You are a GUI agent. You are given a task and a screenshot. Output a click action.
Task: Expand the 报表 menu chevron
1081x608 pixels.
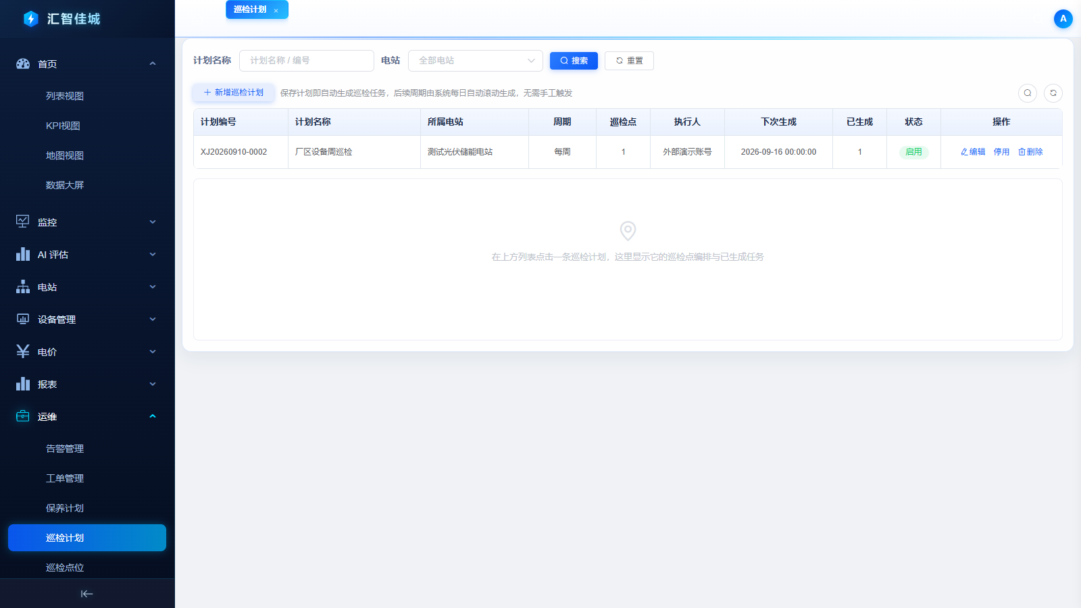click(x=153, y=384)
